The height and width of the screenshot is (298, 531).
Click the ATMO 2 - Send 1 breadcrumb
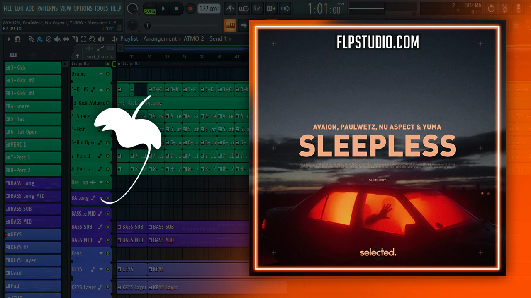(205, 39)
